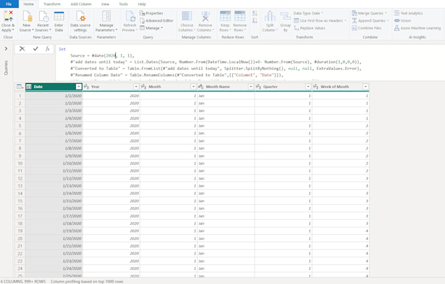
Task: Expand the Queries pane
Action: 6,49
